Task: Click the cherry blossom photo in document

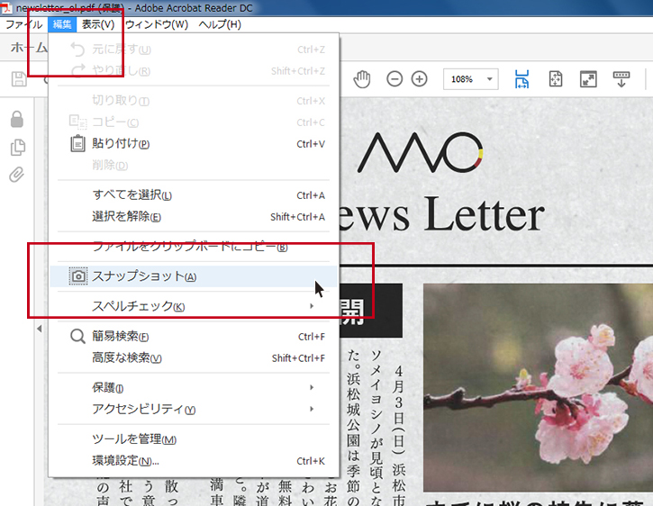Action: pos(538,387)
